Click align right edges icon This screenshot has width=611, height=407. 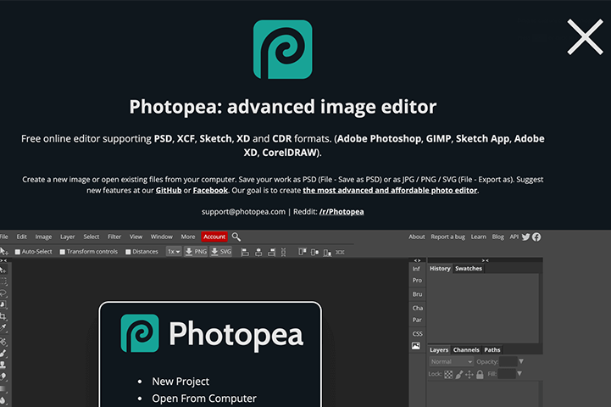271,252
